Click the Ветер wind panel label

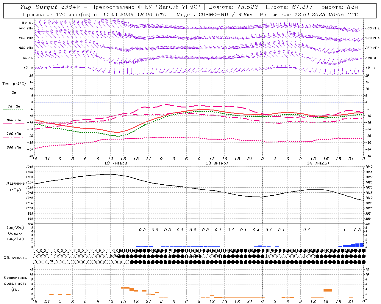pyautogui.click(x=27, y=23)
